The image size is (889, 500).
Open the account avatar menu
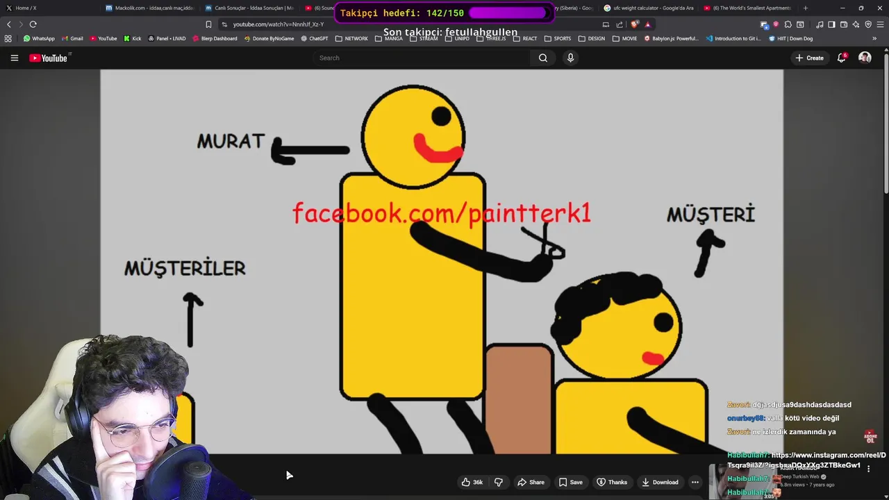(865, 58)
